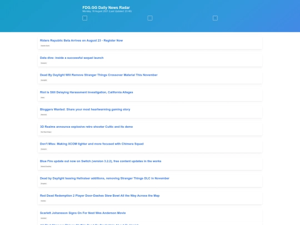The width and height of the screenshot is (300, 225).
Task: Open Red Dead Redemption 2 Stew Bowl article
Action: [99, 196]
